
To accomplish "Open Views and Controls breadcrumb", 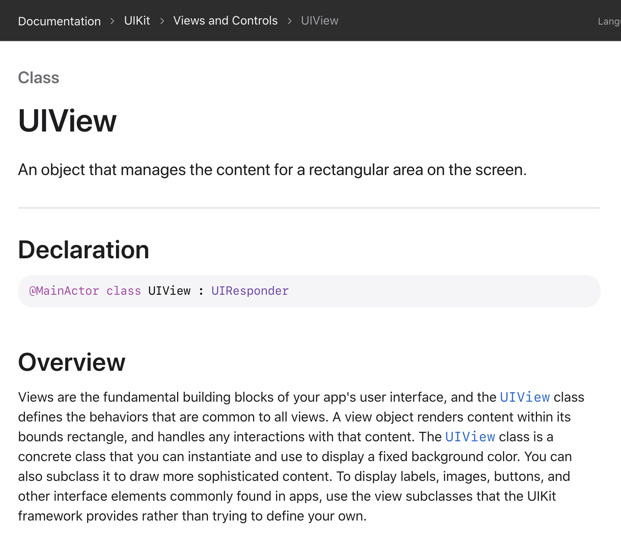I will pyautogui.click(x=225, y=21).
